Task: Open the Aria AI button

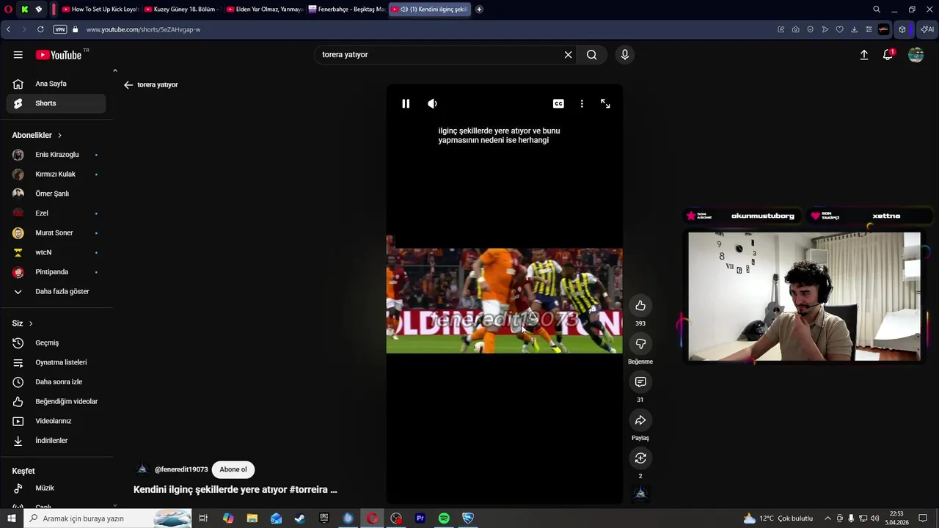Action: tap(927, 29)
